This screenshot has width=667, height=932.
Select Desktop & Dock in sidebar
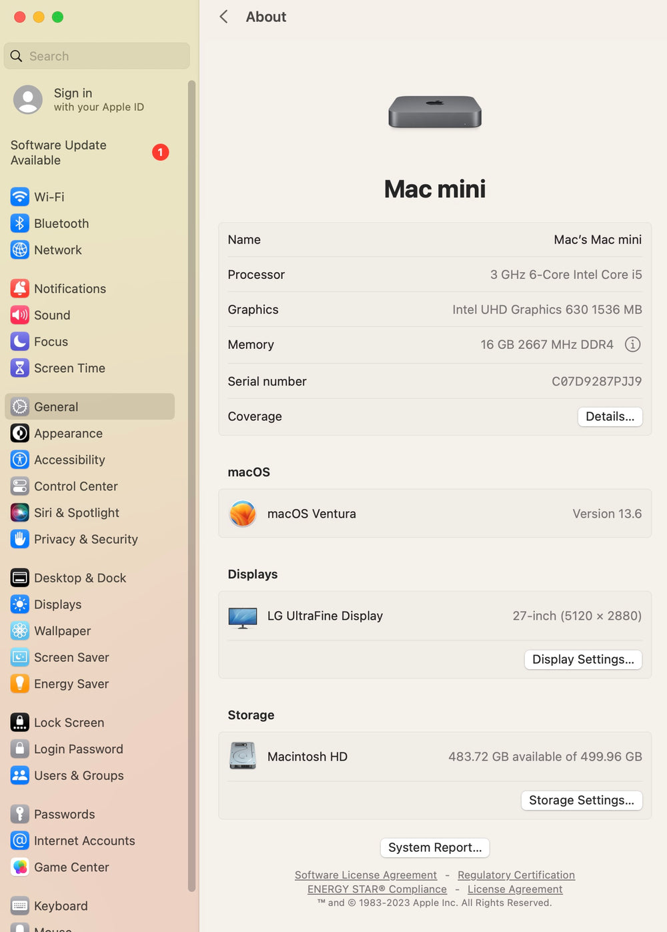point(80,578)
